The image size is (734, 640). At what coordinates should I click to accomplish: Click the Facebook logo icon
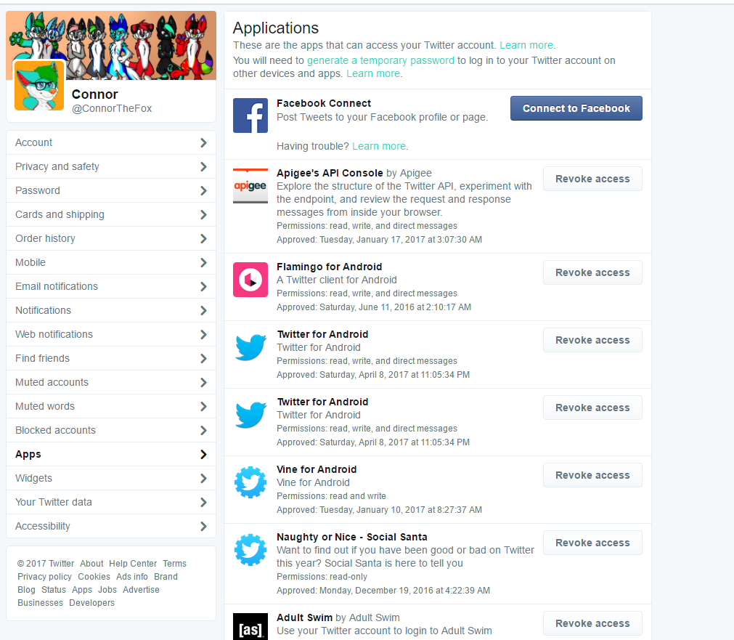(x=250, y=116)
